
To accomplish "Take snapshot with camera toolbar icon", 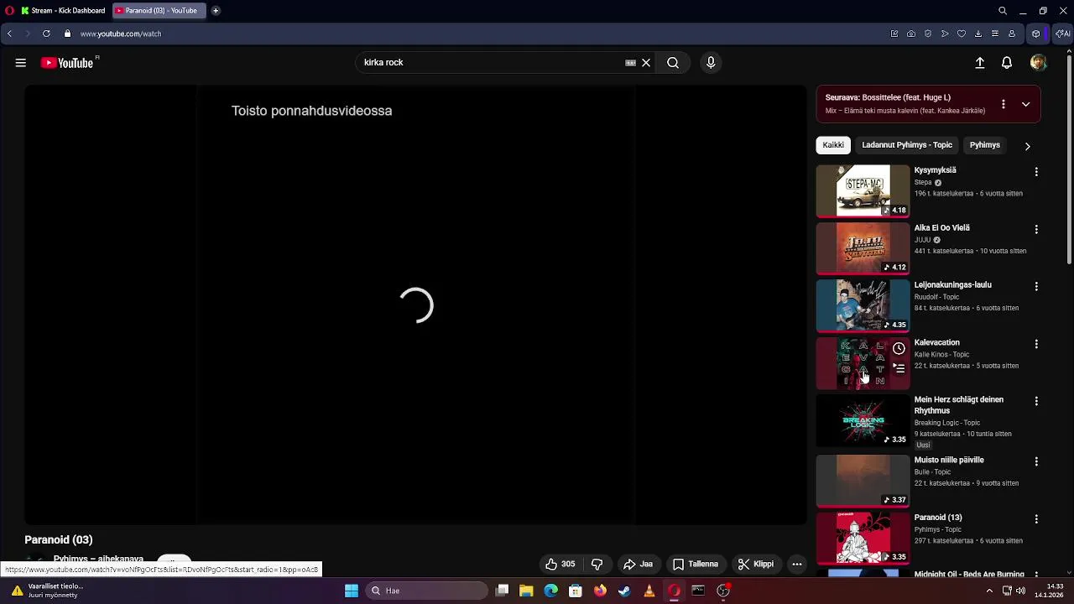I will (911, 34).
